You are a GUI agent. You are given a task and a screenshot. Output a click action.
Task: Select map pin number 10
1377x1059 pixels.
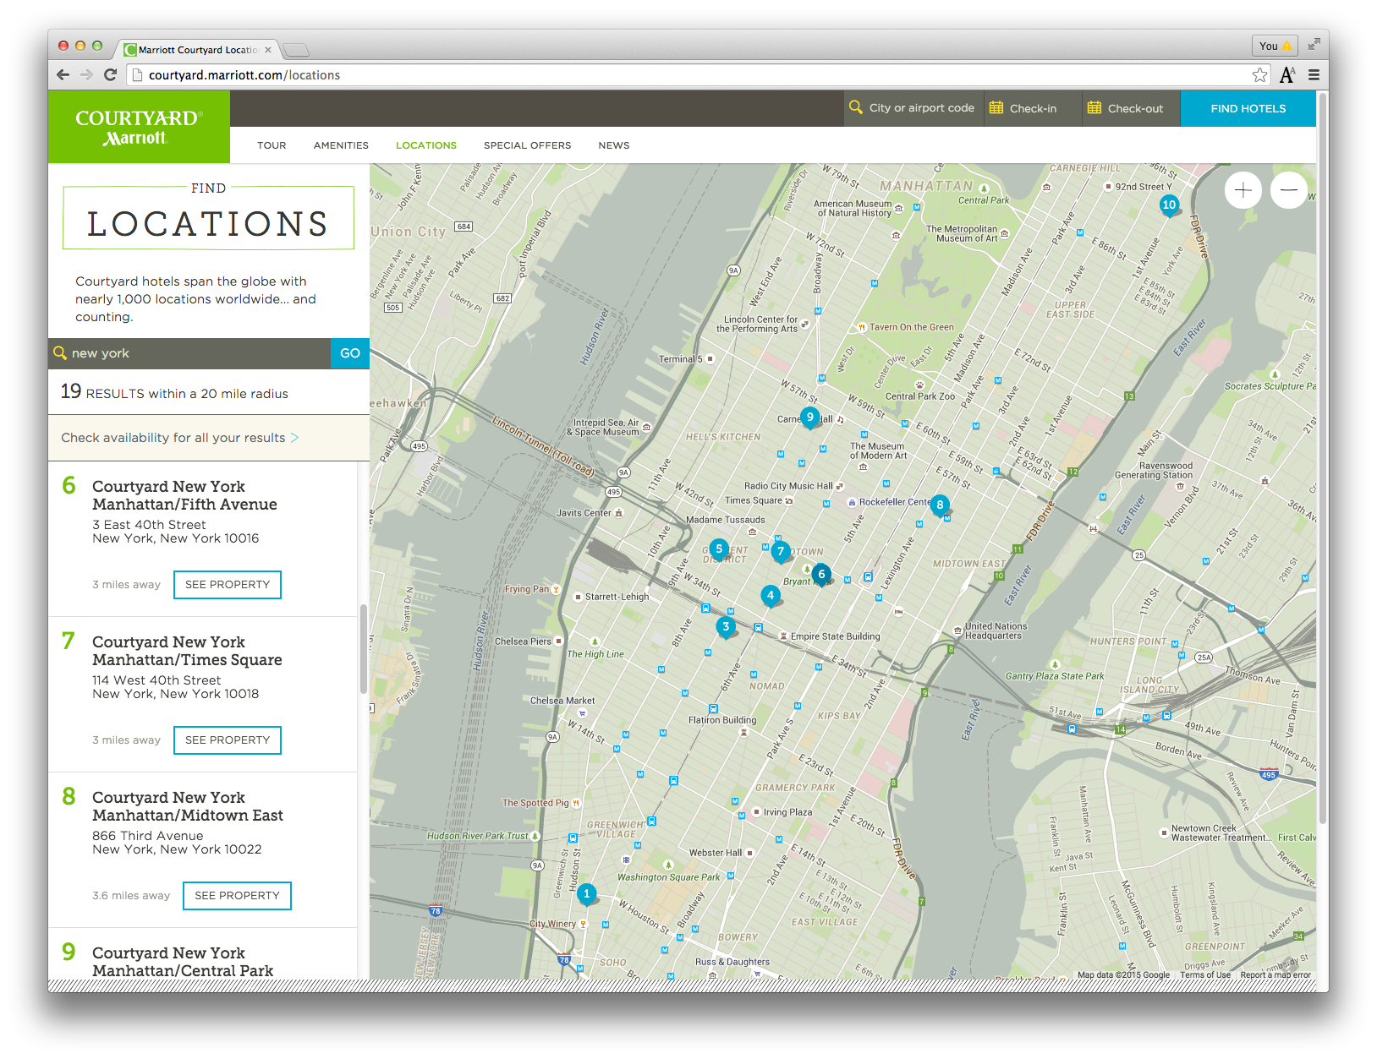tap(1169, 205)
